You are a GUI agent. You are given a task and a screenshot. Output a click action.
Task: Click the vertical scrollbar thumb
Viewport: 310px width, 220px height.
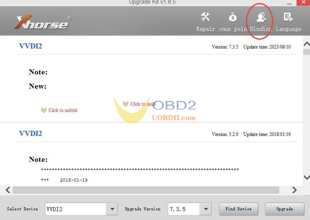pyautogui.click(x=307, y=52)
